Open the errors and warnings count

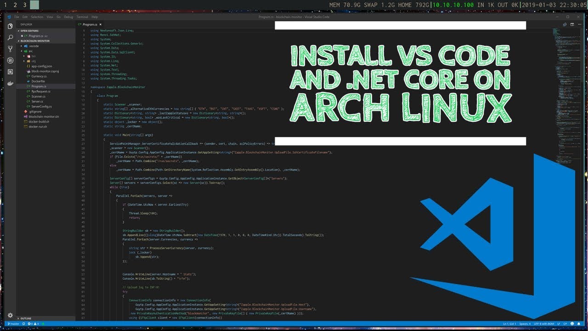click(x=33, y=324)
